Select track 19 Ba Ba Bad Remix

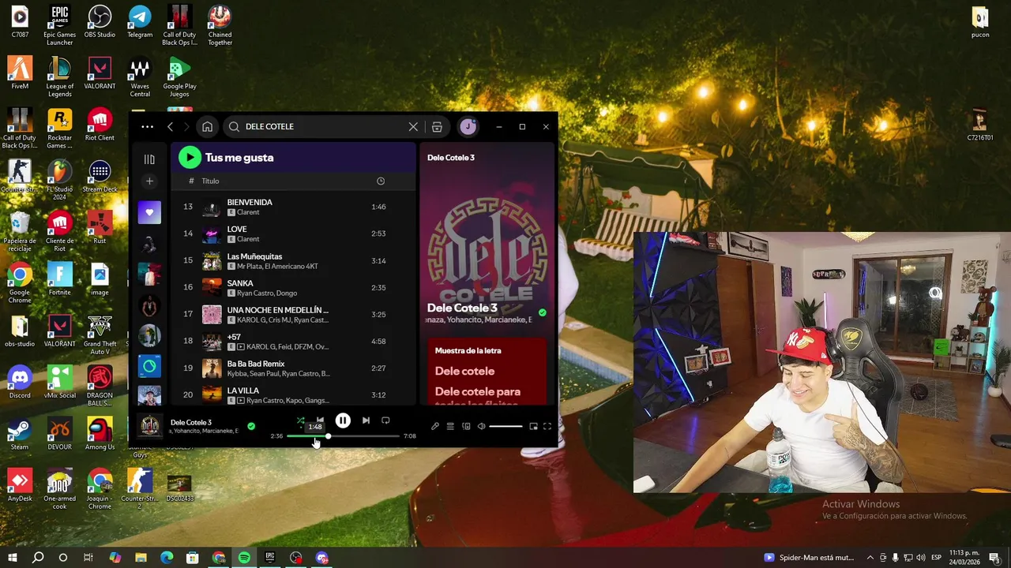(x=293, y=368)
